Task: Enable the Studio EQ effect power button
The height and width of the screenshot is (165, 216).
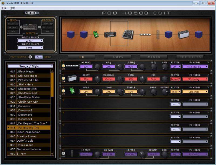Action: (x=63, y=153)
